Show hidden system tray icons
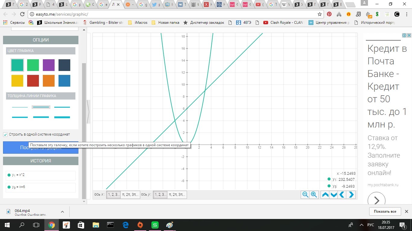The width and height of the screenshot is (412, 231). [x=361, y=225]
